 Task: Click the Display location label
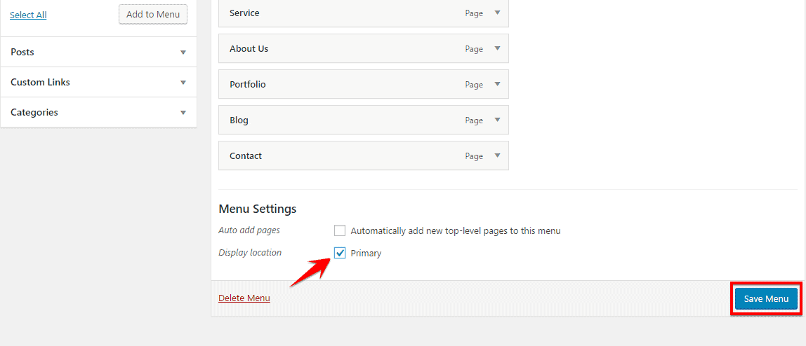pos(251,252)
